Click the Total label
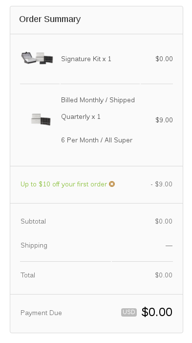This screenshot has width=192, height=343. point(28,275)
